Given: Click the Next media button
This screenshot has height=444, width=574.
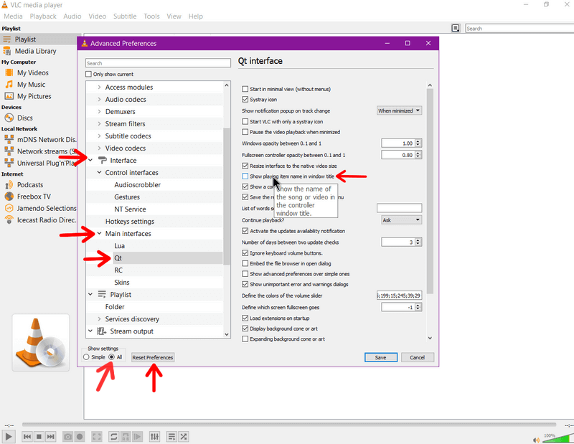Looking at the screenshot, I should (50, 436).
